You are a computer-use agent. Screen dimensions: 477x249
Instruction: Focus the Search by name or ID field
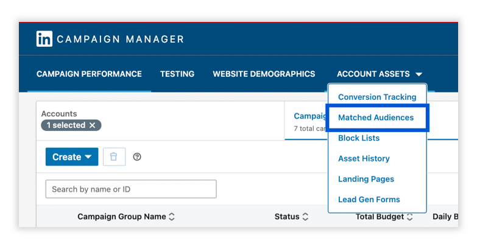[131, 189]
